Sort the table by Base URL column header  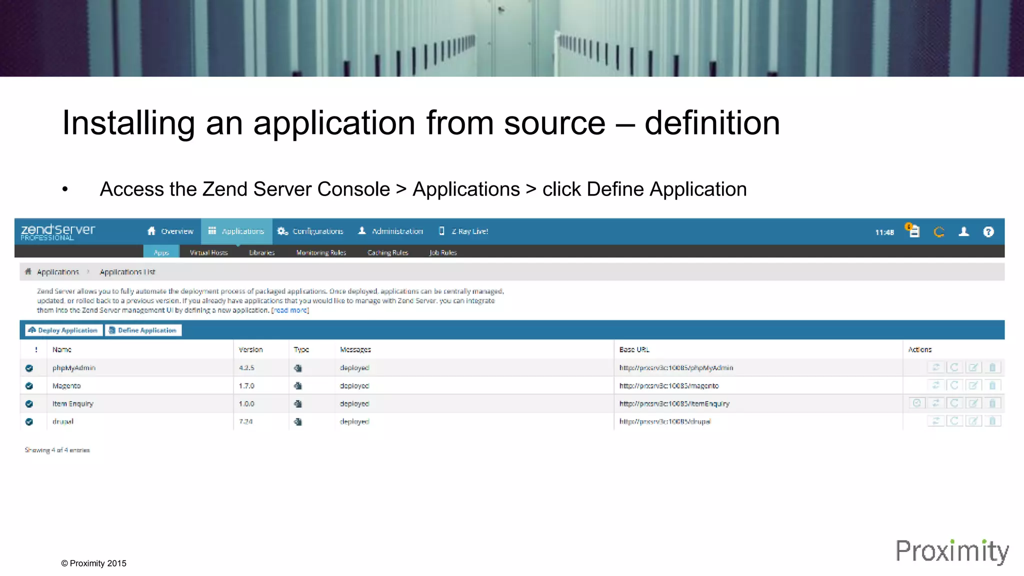click(x=634, y=349)
